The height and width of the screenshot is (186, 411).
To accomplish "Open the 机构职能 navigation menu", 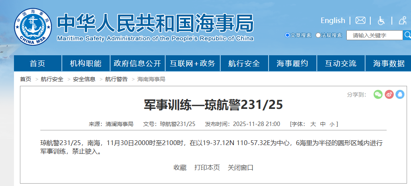I will click(86, 64).
